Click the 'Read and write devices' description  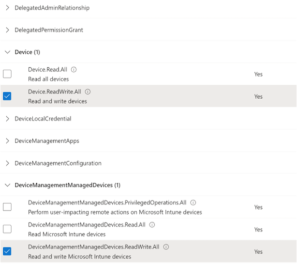(58, 101)
